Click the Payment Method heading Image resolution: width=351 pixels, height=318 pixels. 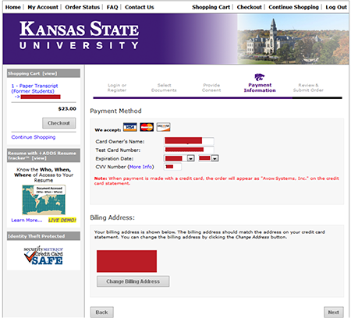(115, 111)
